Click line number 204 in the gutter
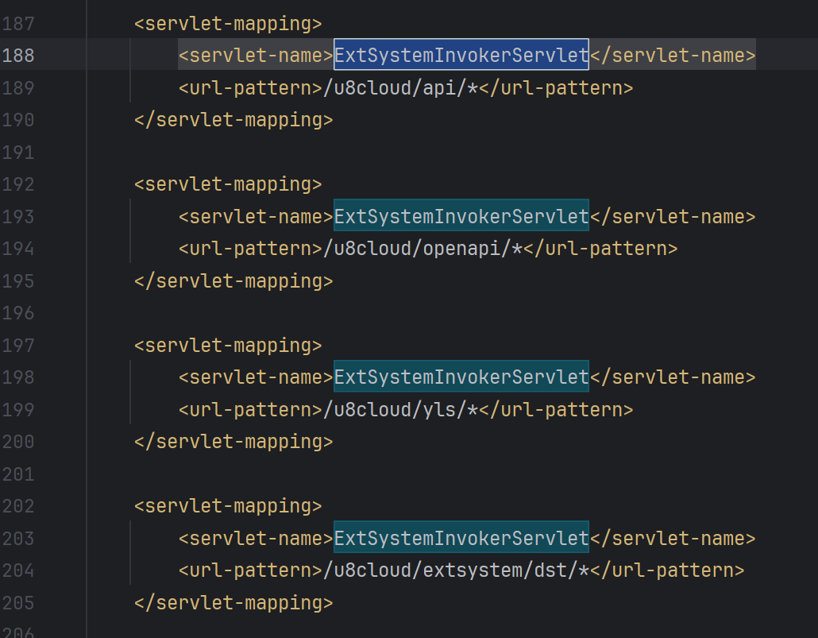Viewport: 818px width, 638px height. point(18,570)
